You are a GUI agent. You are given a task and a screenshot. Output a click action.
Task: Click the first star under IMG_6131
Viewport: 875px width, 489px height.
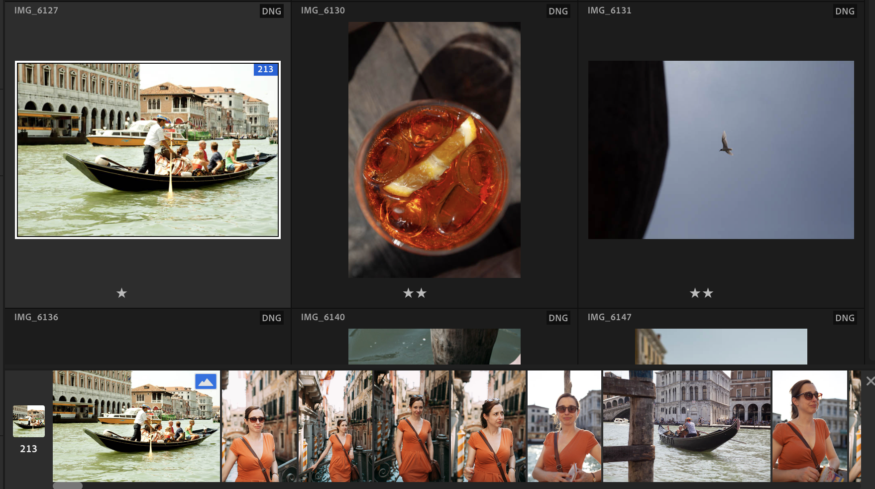point(695,293)
